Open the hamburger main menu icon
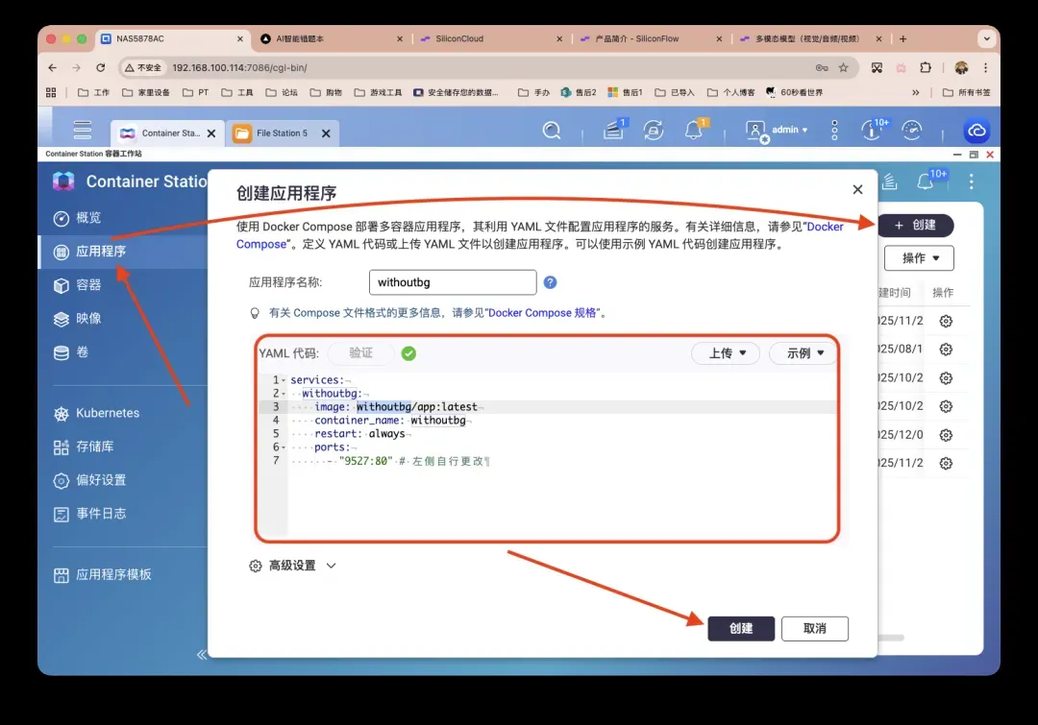This screenshot has height=725, width=1038. tap(83, 131)
